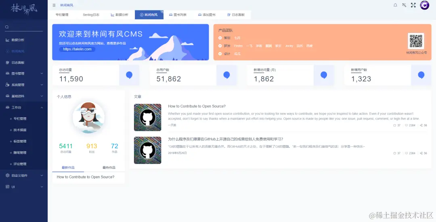Collapse the sidebar with the hamburger icon
Screen dimensions: 436x222
[x=54, y=5]
